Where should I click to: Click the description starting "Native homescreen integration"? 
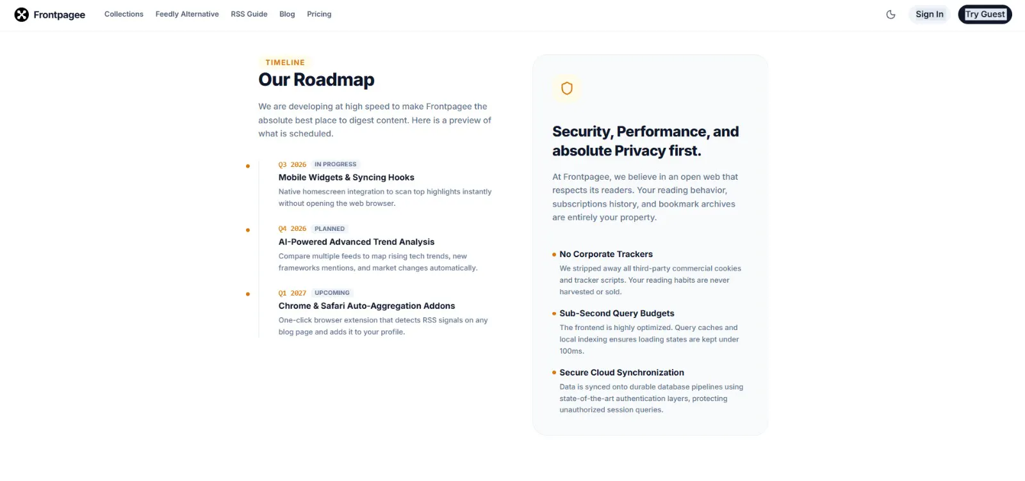coord(385,198)
